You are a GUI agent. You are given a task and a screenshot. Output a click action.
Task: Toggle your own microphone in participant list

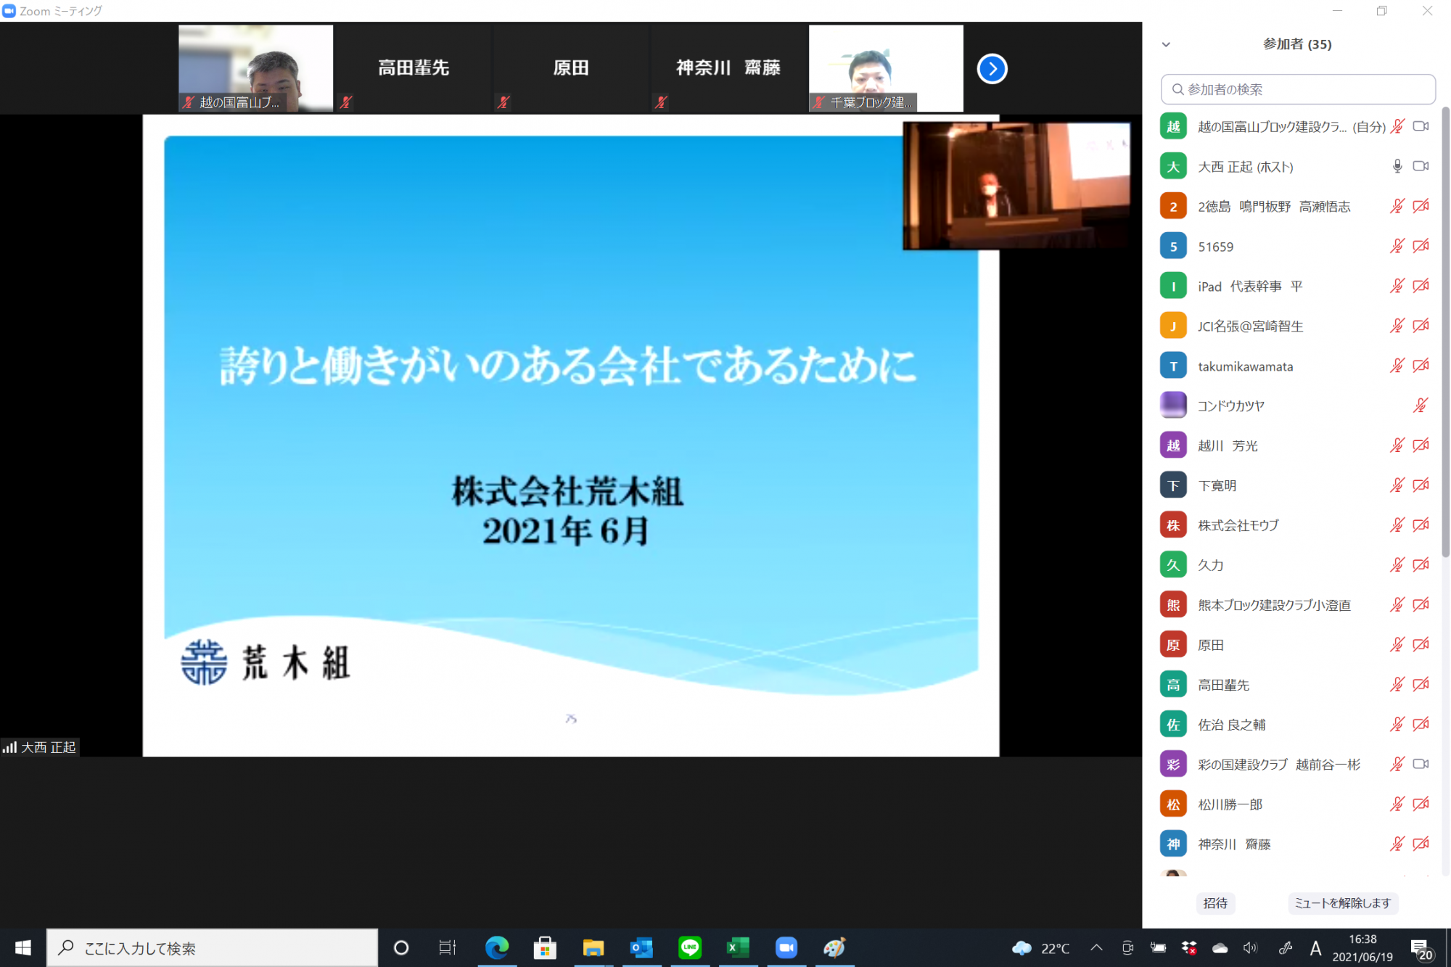[x=1397, y=126]
